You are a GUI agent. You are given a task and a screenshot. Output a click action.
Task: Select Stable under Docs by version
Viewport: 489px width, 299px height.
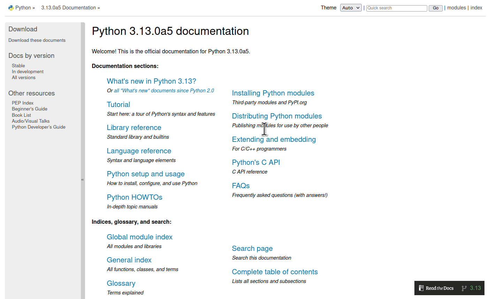(18, 66)
